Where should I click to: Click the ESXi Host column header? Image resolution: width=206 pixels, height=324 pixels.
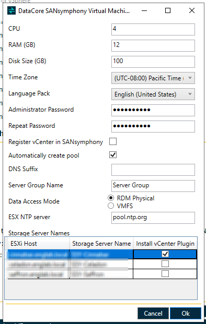(x=39, y=244)
